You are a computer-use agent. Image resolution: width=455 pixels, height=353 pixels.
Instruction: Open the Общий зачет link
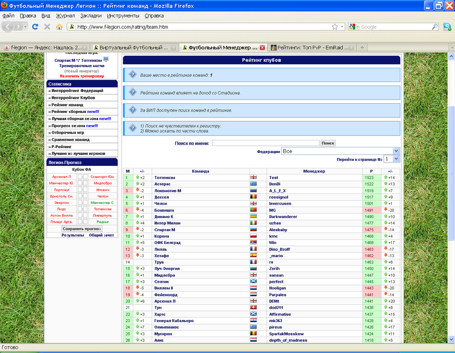[101, 235]
